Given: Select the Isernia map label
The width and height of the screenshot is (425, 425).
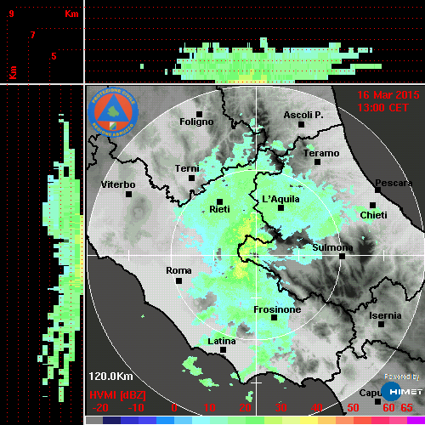Looking at the screenshot, I should (385, 315).
